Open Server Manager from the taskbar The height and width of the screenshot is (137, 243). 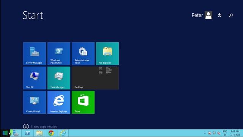coord(16,133)
